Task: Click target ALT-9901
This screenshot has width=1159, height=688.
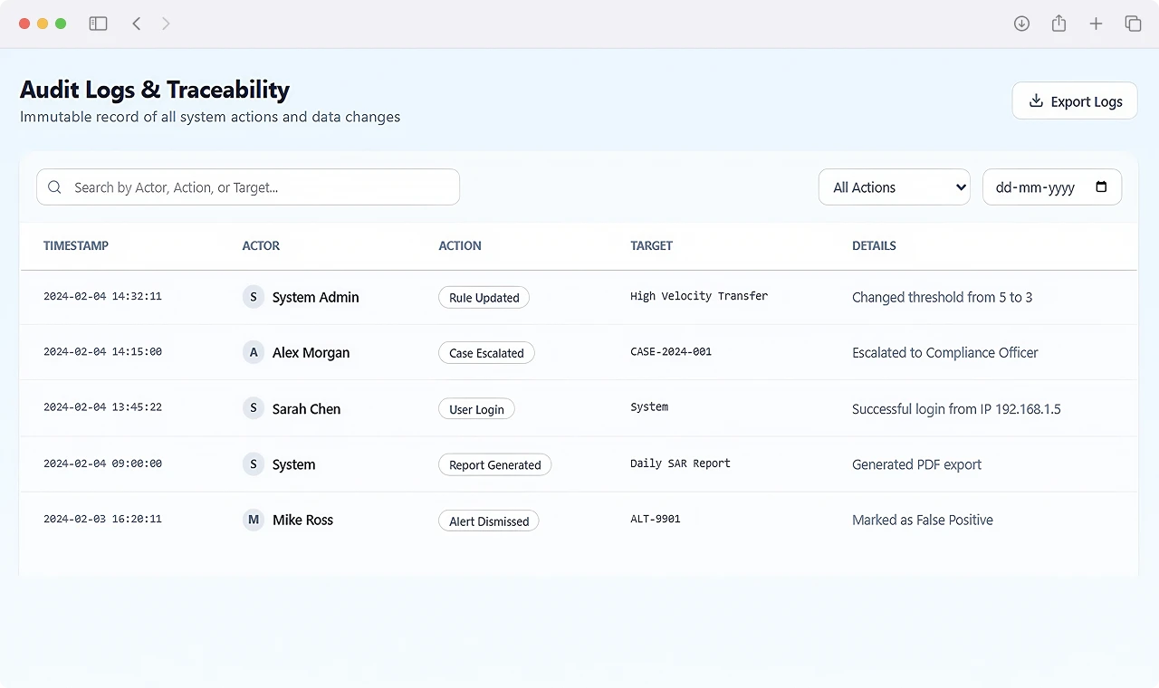Action: click(x=656, y=519)
